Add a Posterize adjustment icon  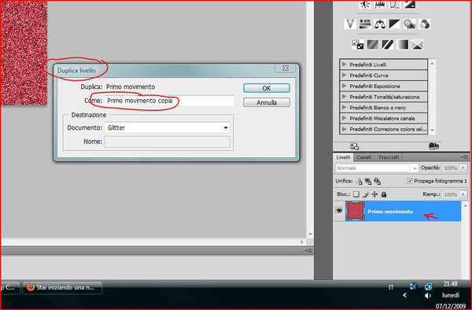373,45
